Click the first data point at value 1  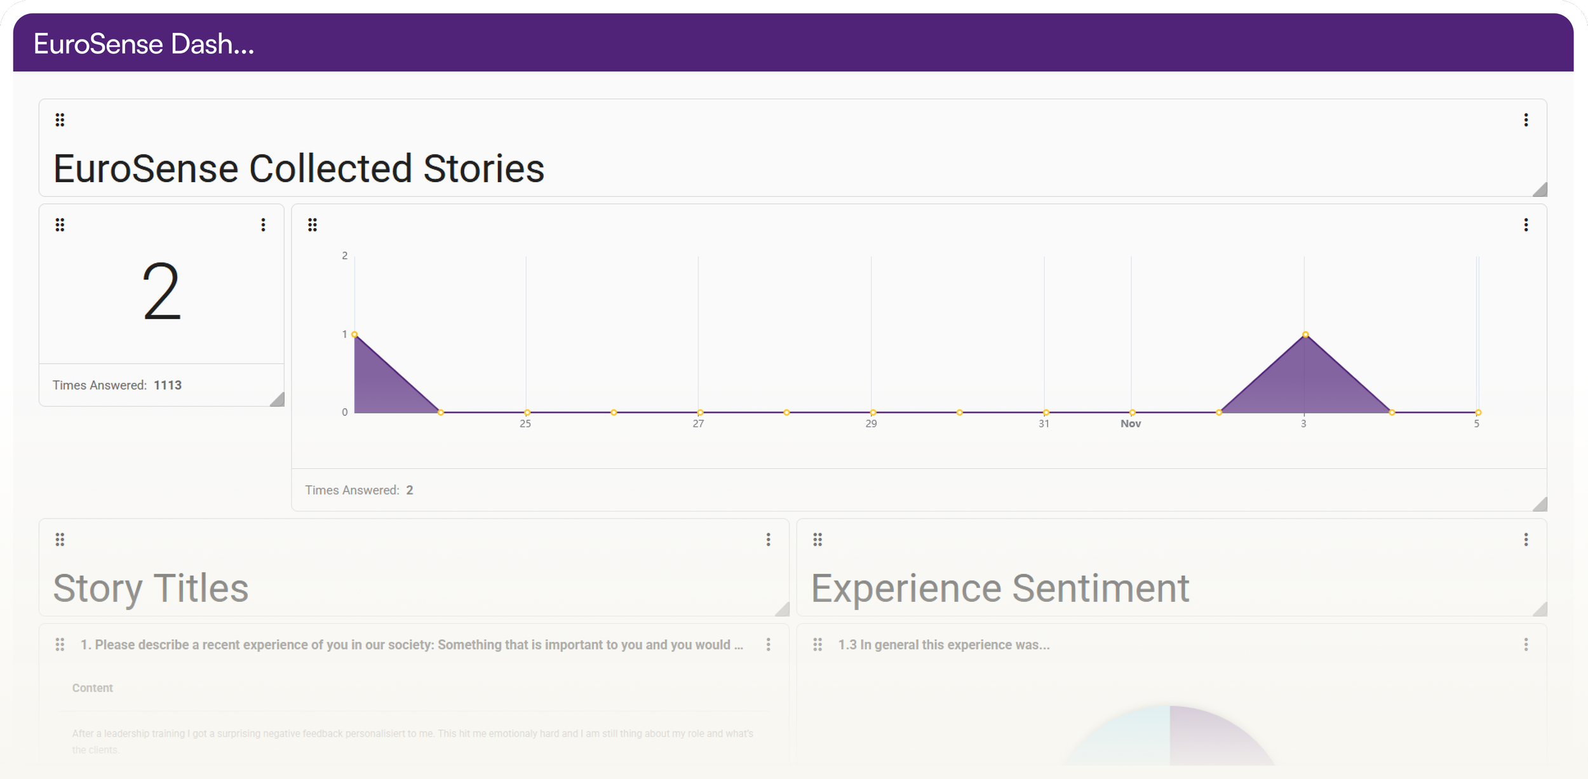point(354,335)
